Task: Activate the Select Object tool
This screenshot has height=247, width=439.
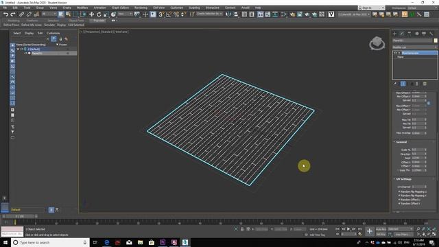Action: point(61,14)
